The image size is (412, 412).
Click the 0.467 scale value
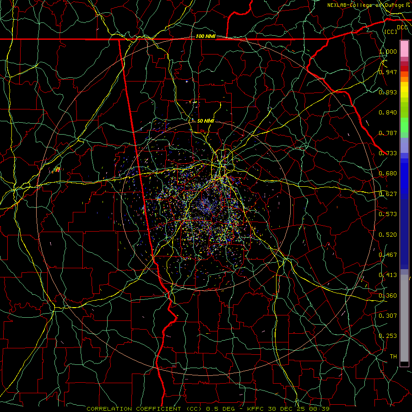click(388, 255)
